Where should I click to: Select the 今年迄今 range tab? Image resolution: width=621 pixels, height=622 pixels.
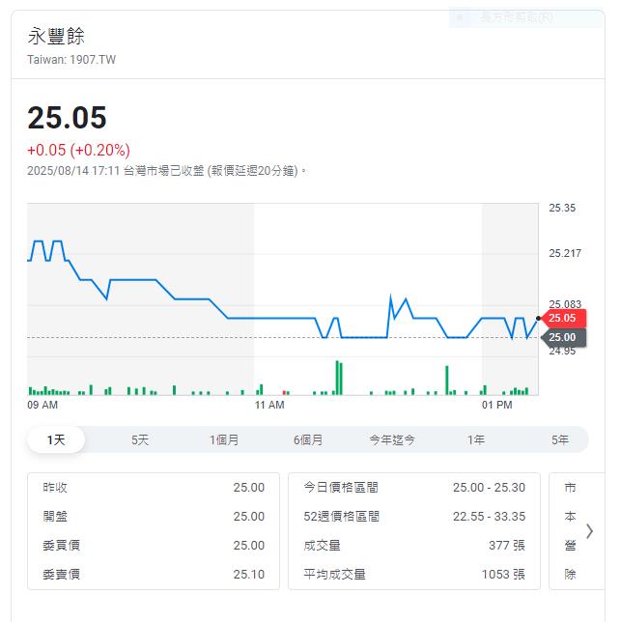(392, 439)
